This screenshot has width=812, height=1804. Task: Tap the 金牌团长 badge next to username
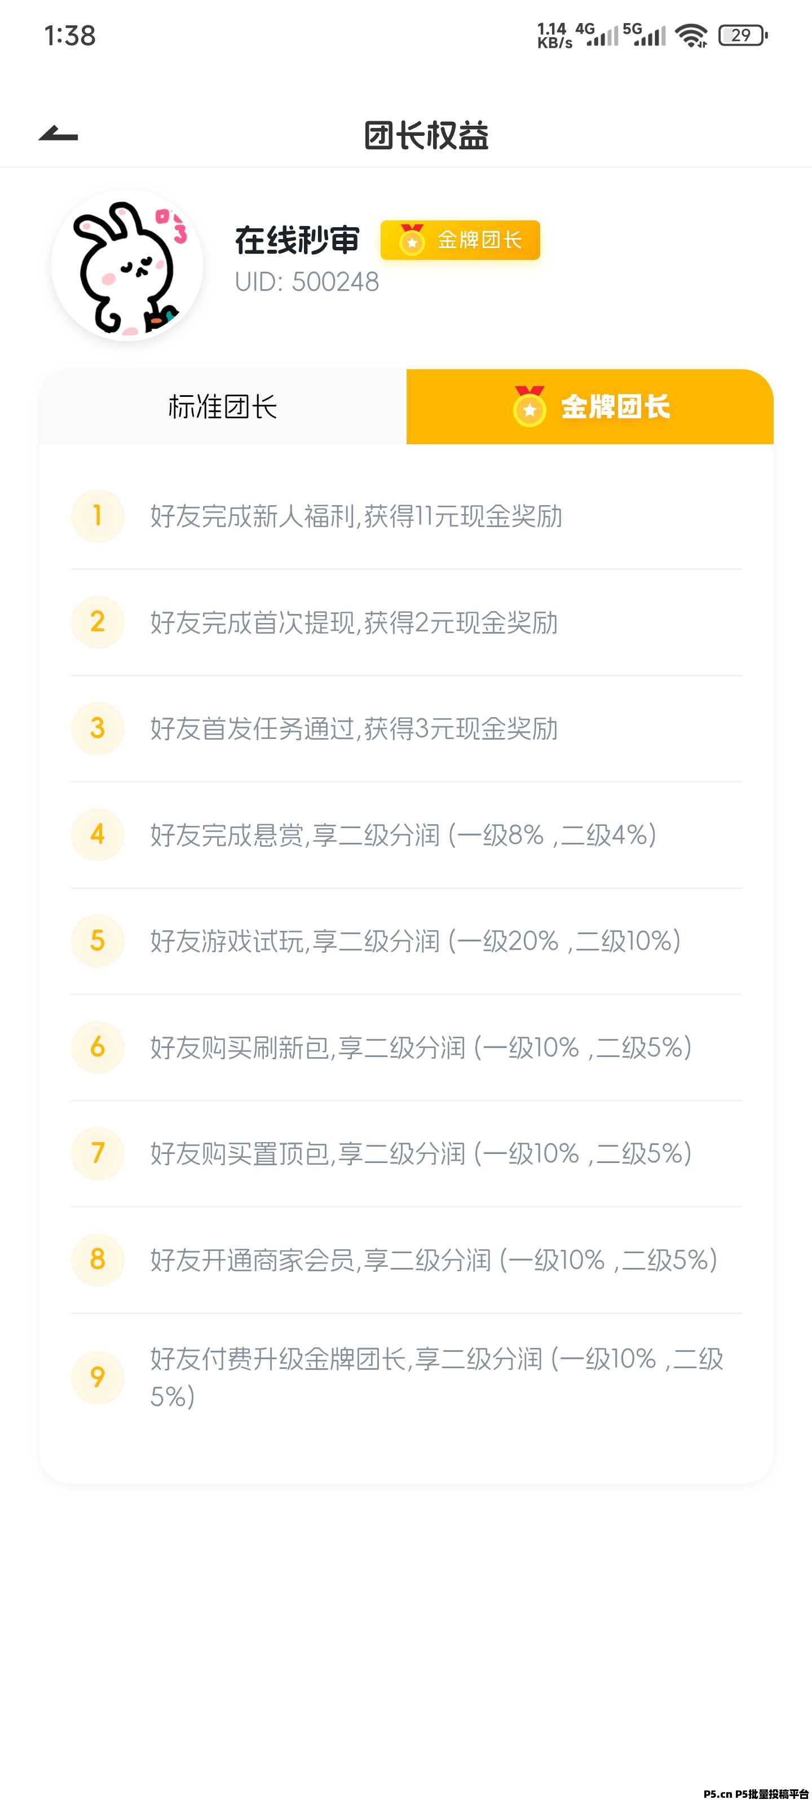(460, 240)
